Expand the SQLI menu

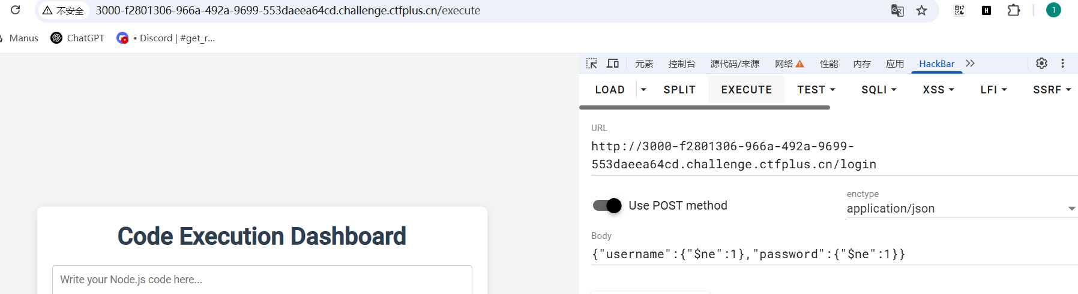(x=879, y=90)
